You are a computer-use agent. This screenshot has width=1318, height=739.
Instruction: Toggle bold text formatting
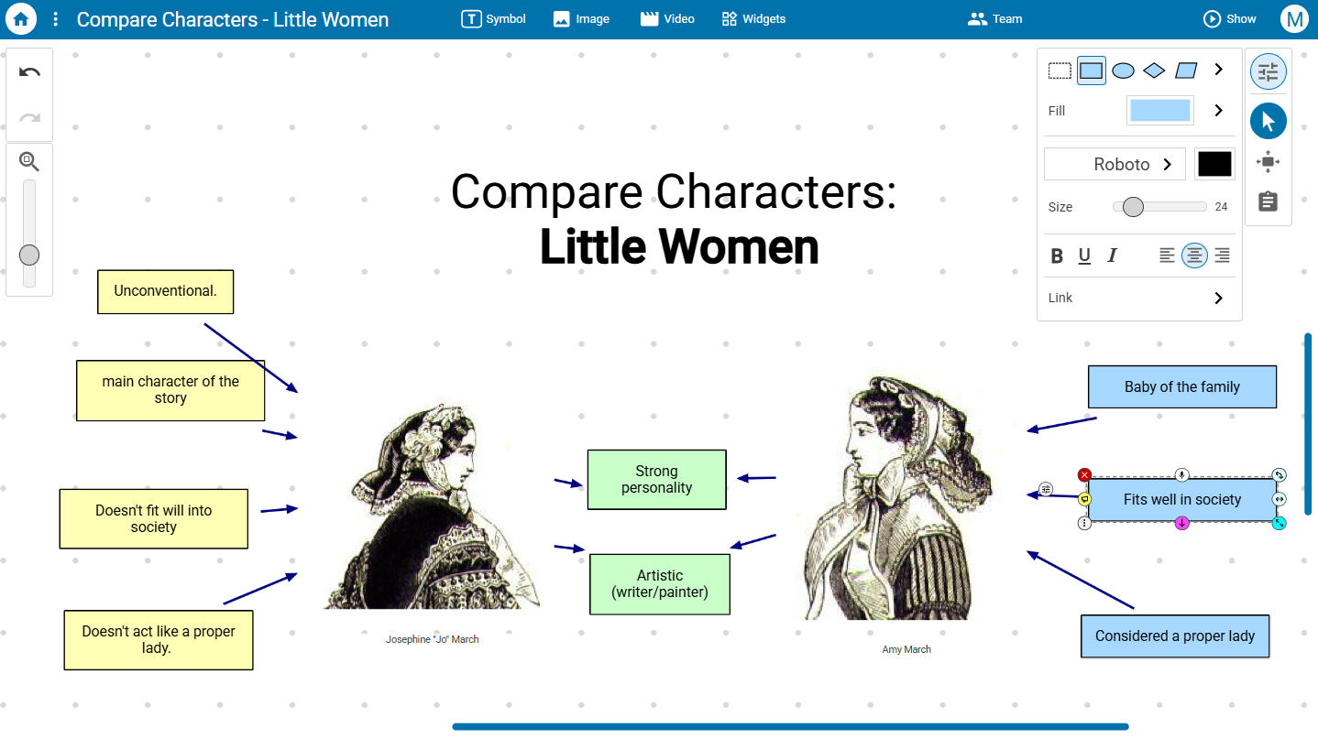pyautogui.click(x=1057, y=256)
